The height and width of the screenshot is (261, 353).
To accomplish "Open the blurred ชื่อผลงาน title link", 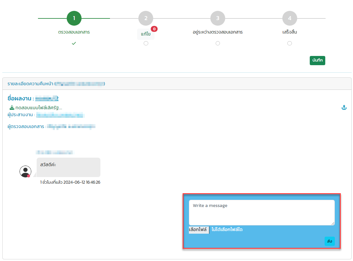I will [47, 98].
